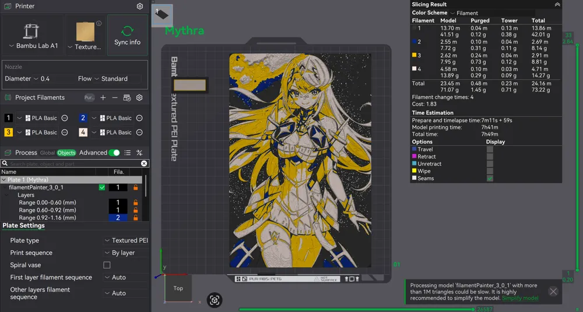Click the lock icon for Range 0.00-0.60
583x312 pixels.
pyautogui.click(x=136, y=203)
